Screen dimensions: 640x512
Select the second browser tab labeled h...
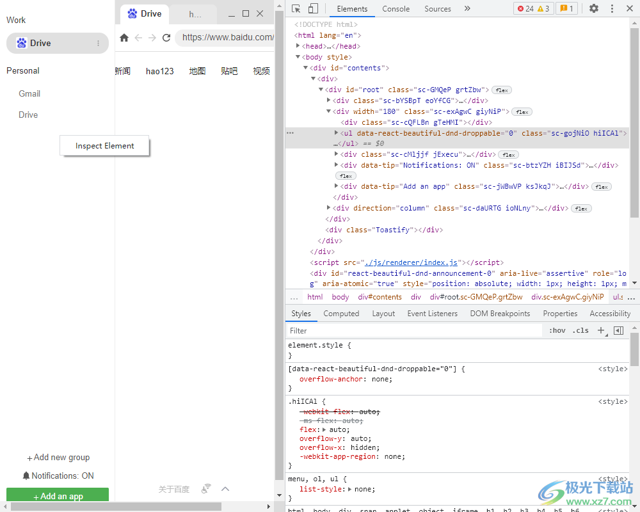[x=195, y=14]
